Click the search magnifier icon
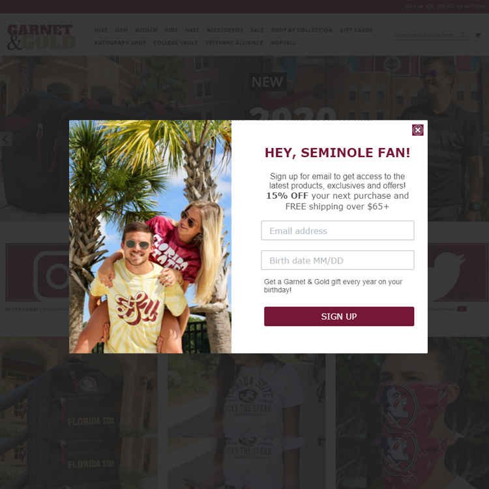The width and height of the screenshot is (489, 489). (x=462, y=35)
